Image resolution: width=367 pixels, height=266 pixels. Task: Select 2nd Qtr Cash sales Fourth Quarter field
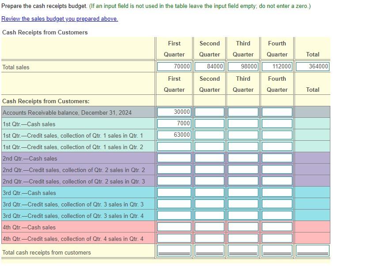click(277, 158)
